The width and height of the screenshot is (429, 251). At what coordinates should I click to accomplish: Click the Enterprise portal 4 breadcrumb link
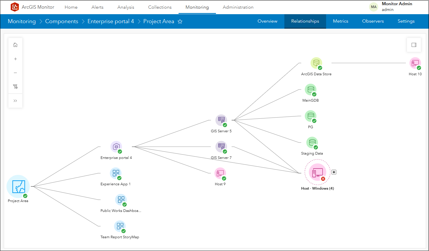(111, 21)
